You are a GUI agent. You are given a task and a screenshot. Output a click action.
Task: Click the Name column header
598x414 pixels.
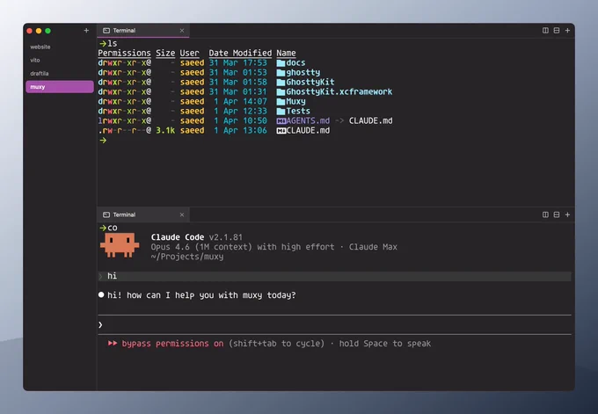(x=286, y=53)
